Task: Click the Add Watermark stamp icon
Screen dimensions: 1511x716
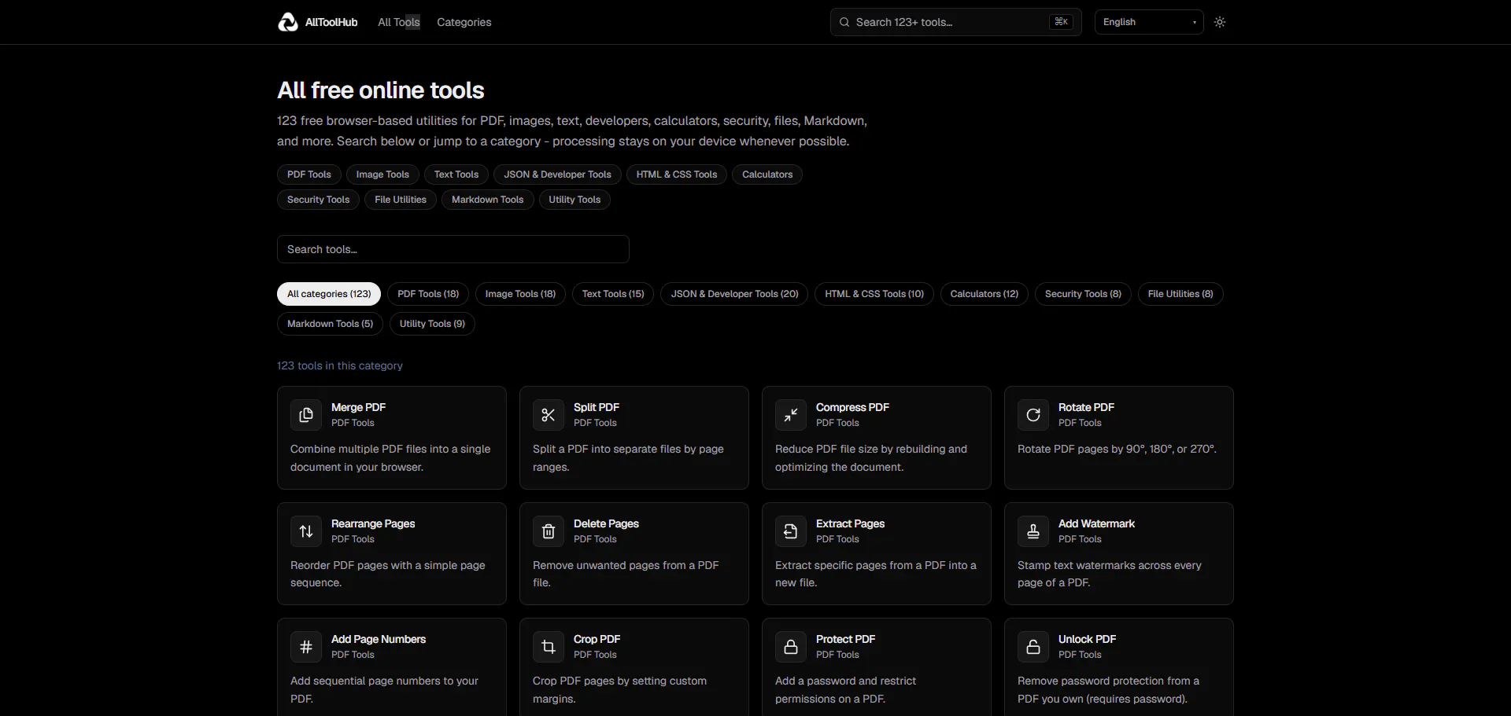Action: (x=1033, y=531)
